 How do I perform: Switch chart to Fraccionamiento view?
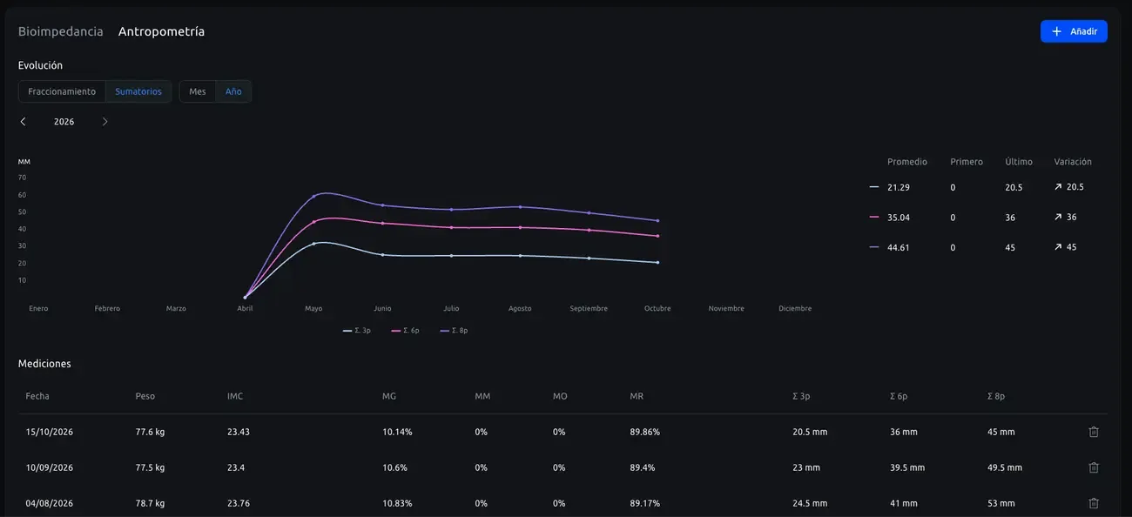(x=62, y=91)
